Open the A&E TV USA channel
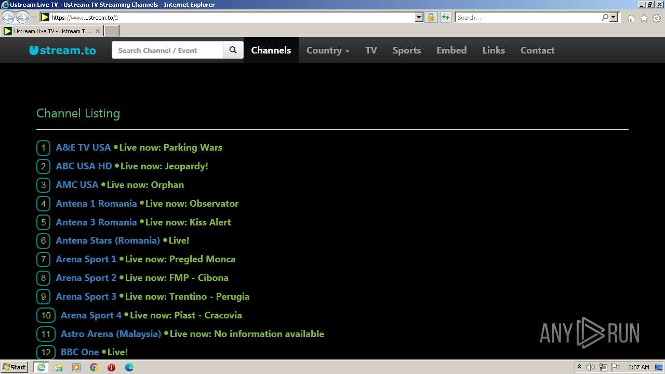This screenshot has width=665, height=374. click(x=83, y=148)
